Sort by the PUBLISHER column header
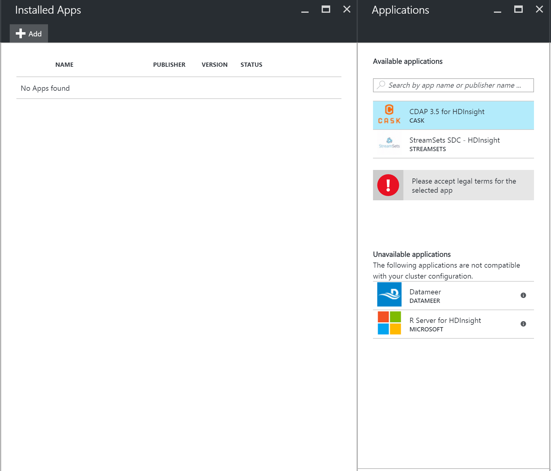The height and width of the screenshot is (471, 551). click(x=169, y=65)
